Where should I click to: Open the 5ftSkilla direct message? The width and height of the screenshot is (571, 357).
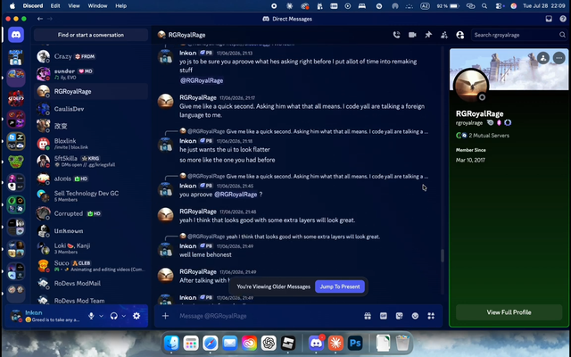pos(91,161)
